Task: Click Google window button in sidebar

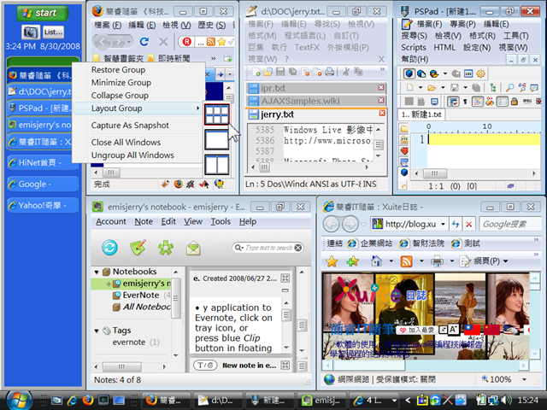Action: coord(43,184)
